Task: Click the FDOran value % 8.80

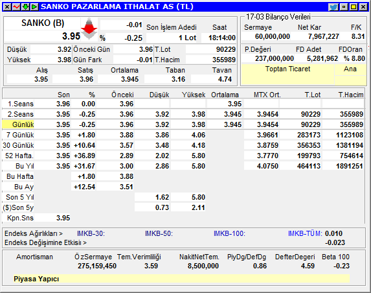Action: tap(354, 58)
